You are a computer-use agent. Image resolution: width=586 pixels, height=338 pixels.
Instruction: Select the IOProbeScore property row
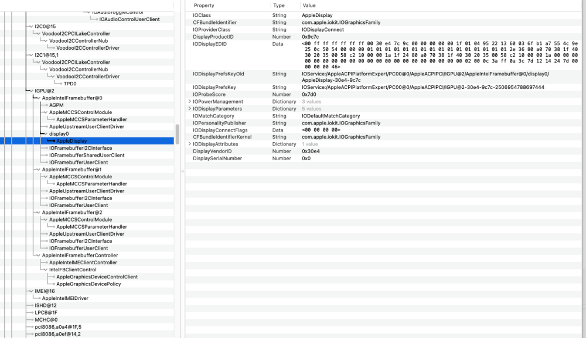point(383,94)
